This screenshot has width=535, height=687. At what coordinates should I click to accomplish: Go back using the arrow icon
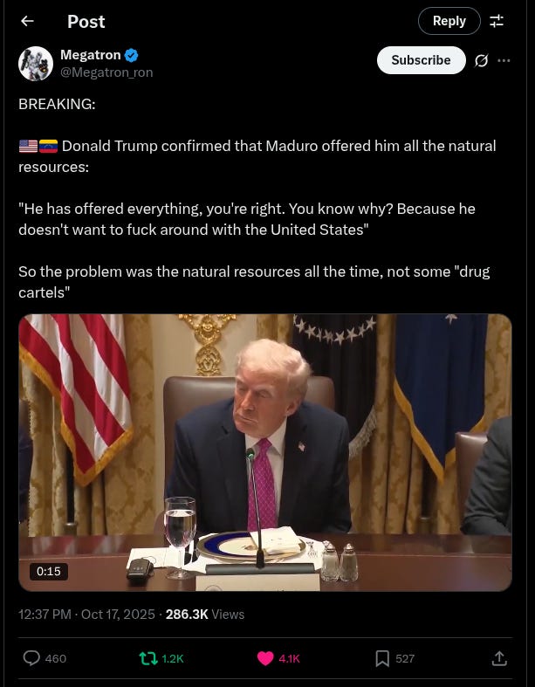(x=27, y=21)
